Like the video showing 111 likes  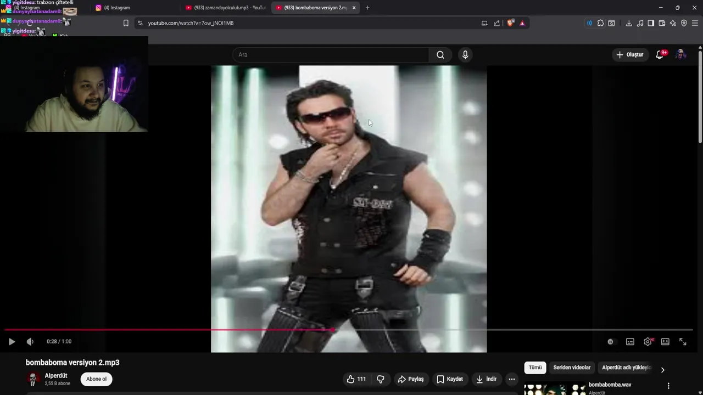tap(356, 379)
